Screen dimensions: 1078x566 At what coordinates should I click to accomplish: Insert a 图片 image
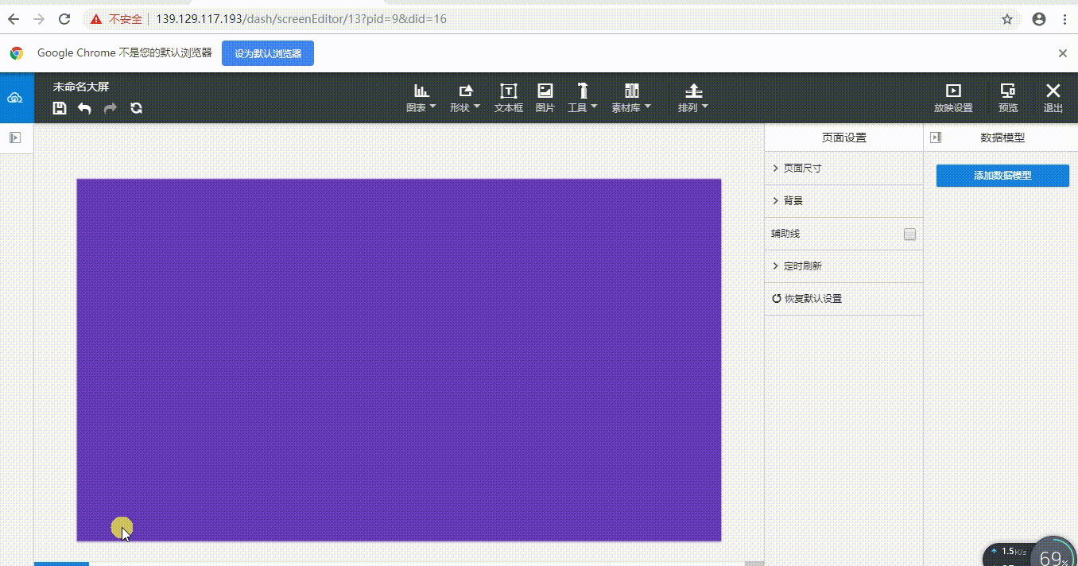coord(545,99)
